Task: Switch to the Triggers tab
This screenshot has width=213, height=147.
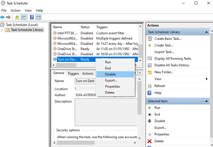Action: click(x=73, y=73)
